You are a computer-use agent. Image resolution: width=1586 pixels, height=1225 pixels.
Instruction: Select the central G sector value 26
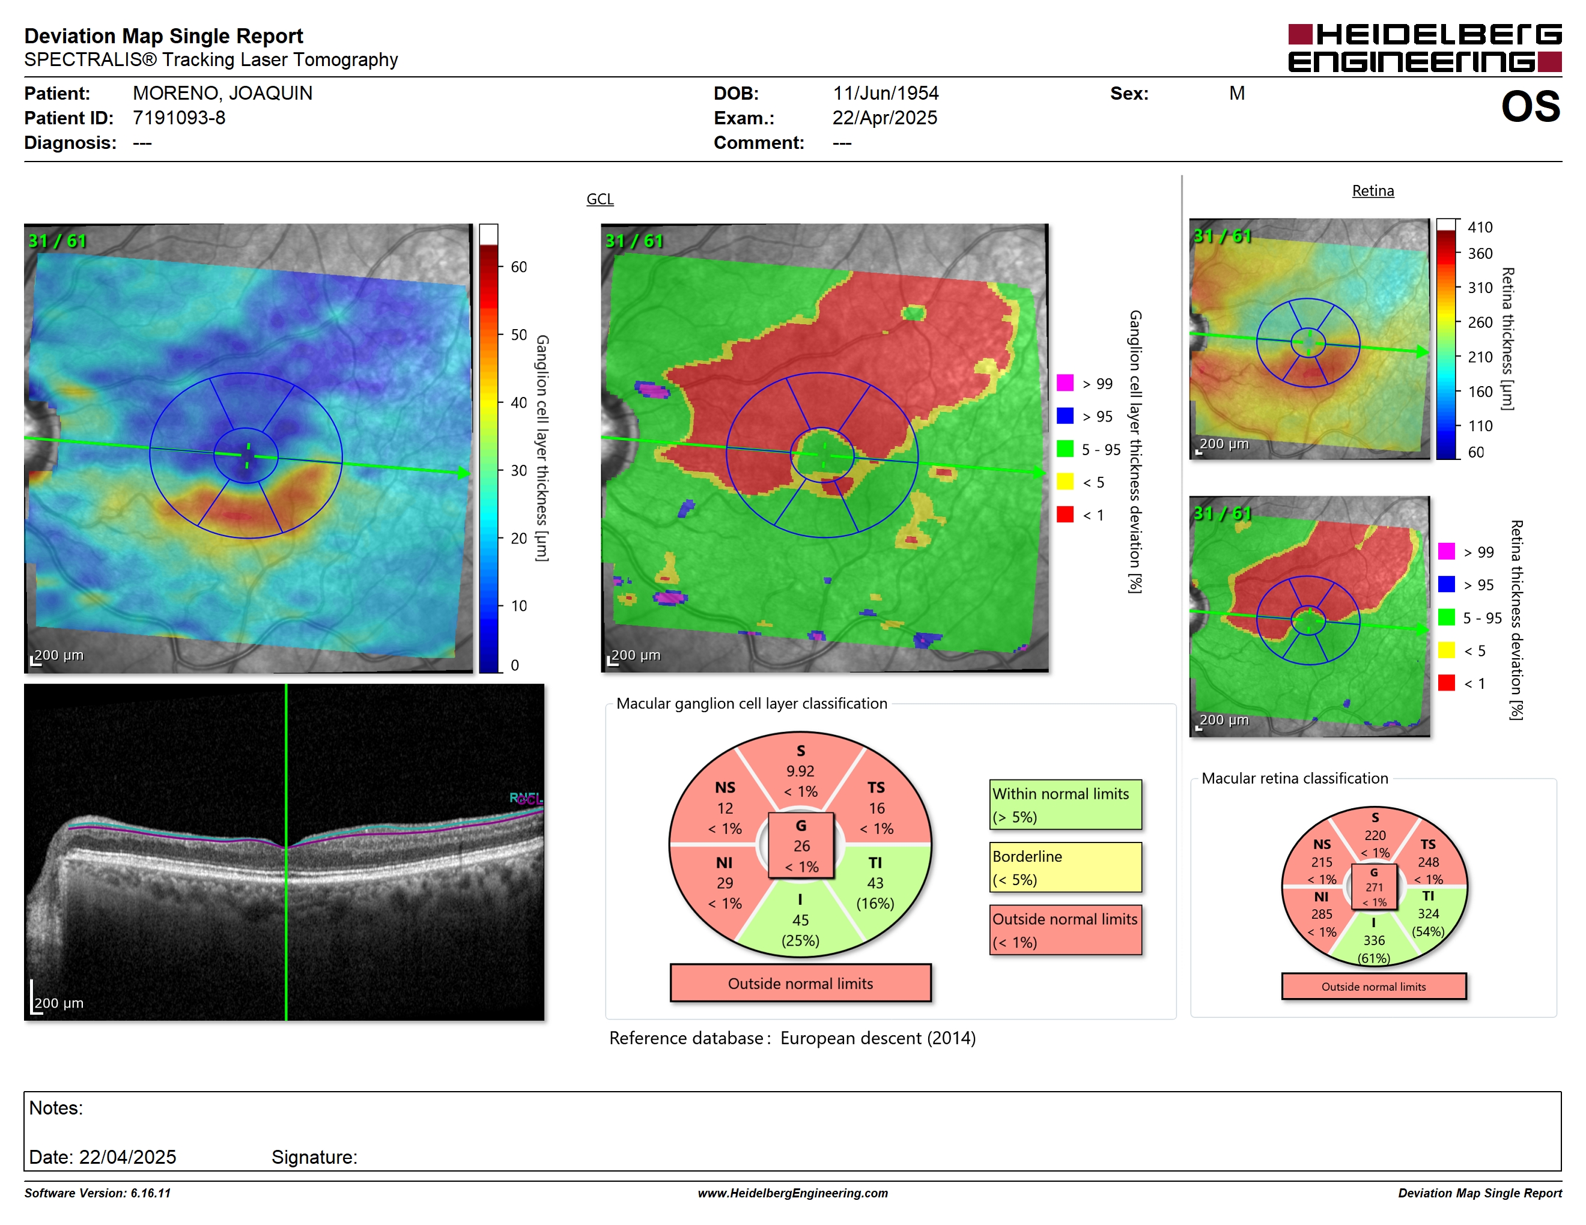(801, 846)
